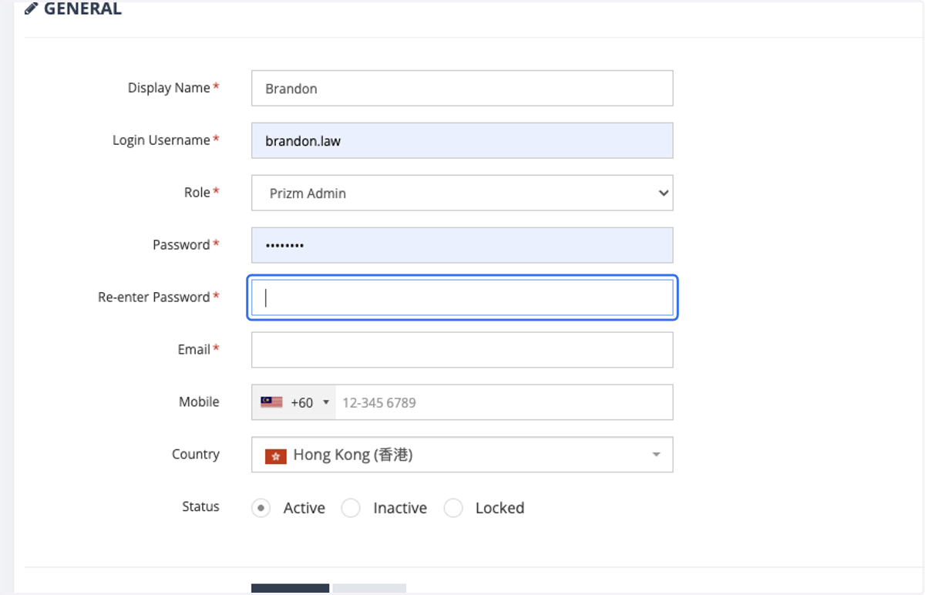Open the +60 country code dropdown
Viewport: 925px width, 595px height.
coord(294,402)
